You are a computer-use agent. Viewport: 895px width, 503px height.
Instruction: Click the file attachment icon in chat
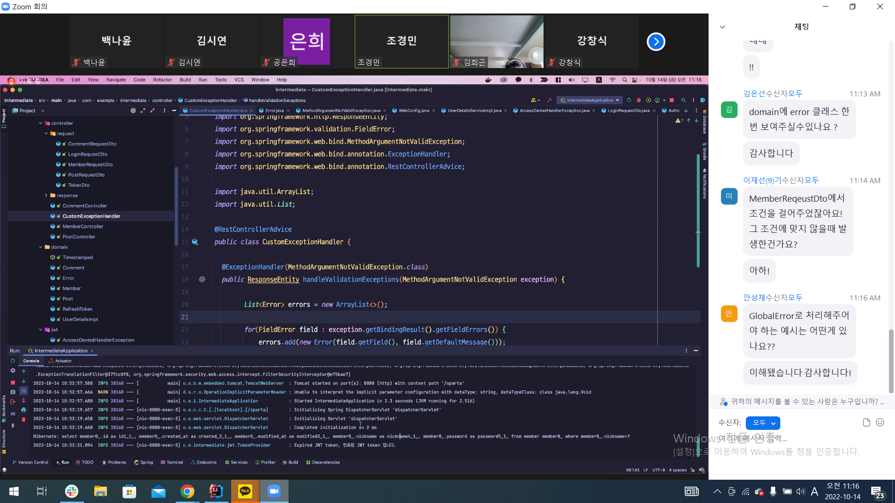pyautogui.click(x=866, y=422)
